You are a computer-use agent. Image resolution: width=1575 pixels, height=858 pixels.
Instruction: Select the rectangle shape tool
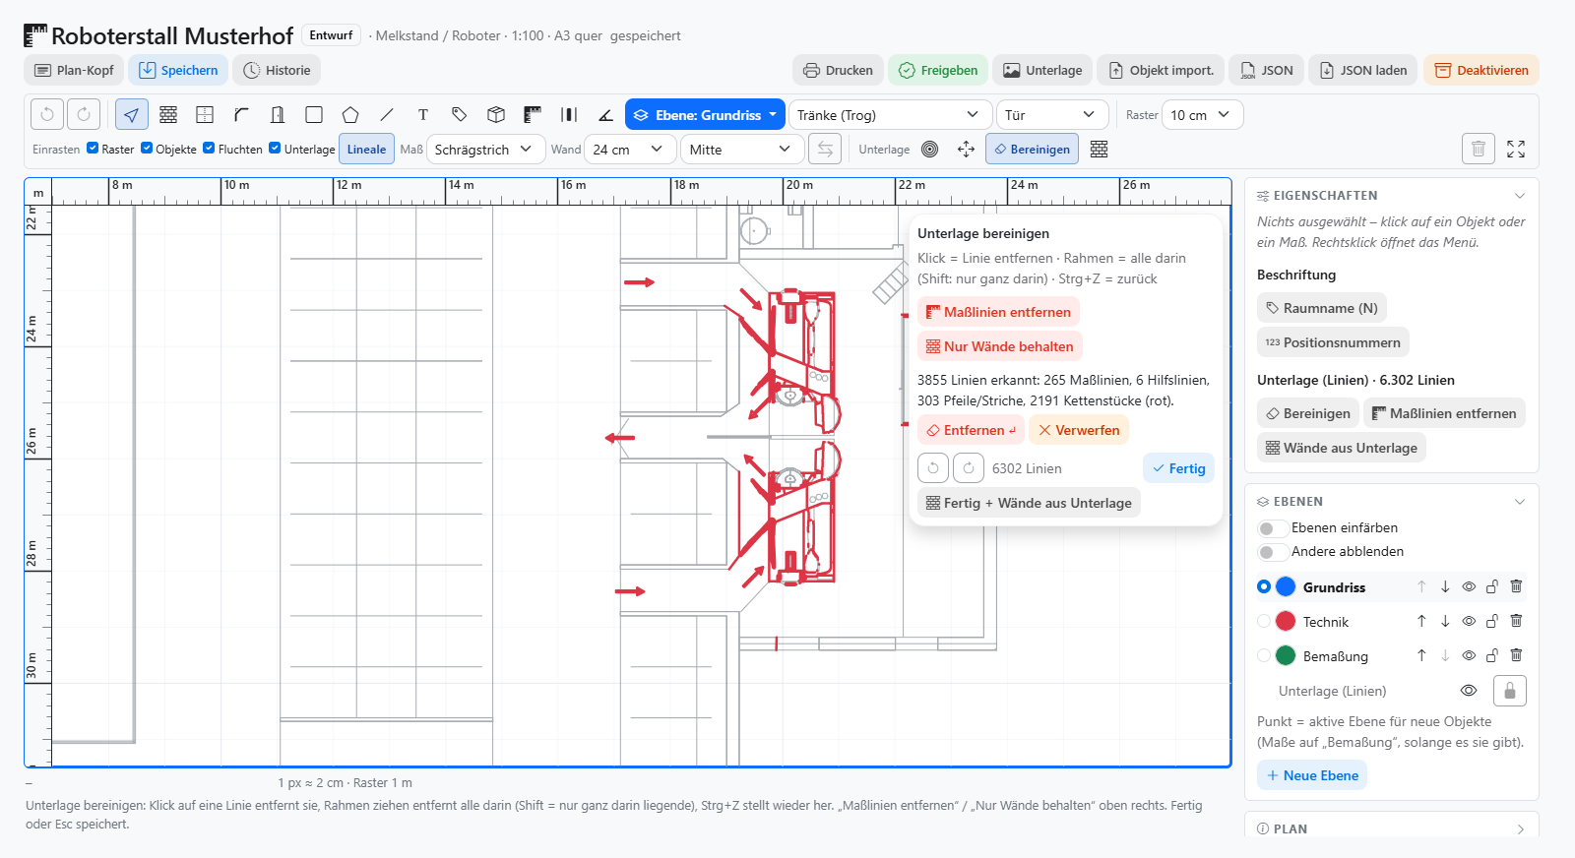(314, 115)
